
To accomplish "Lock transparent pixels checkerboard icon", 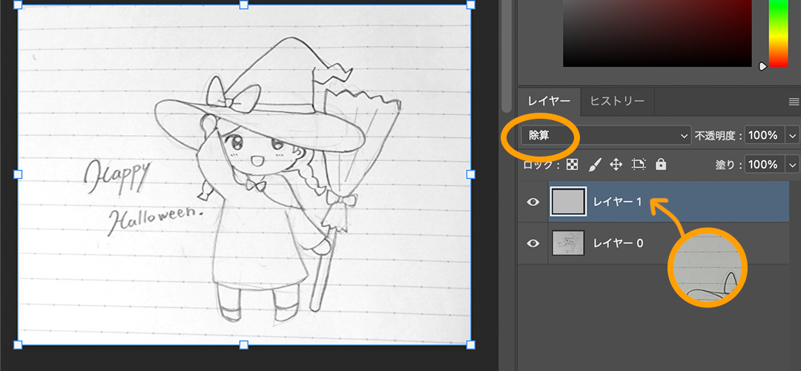I will [x=573, y=165].
